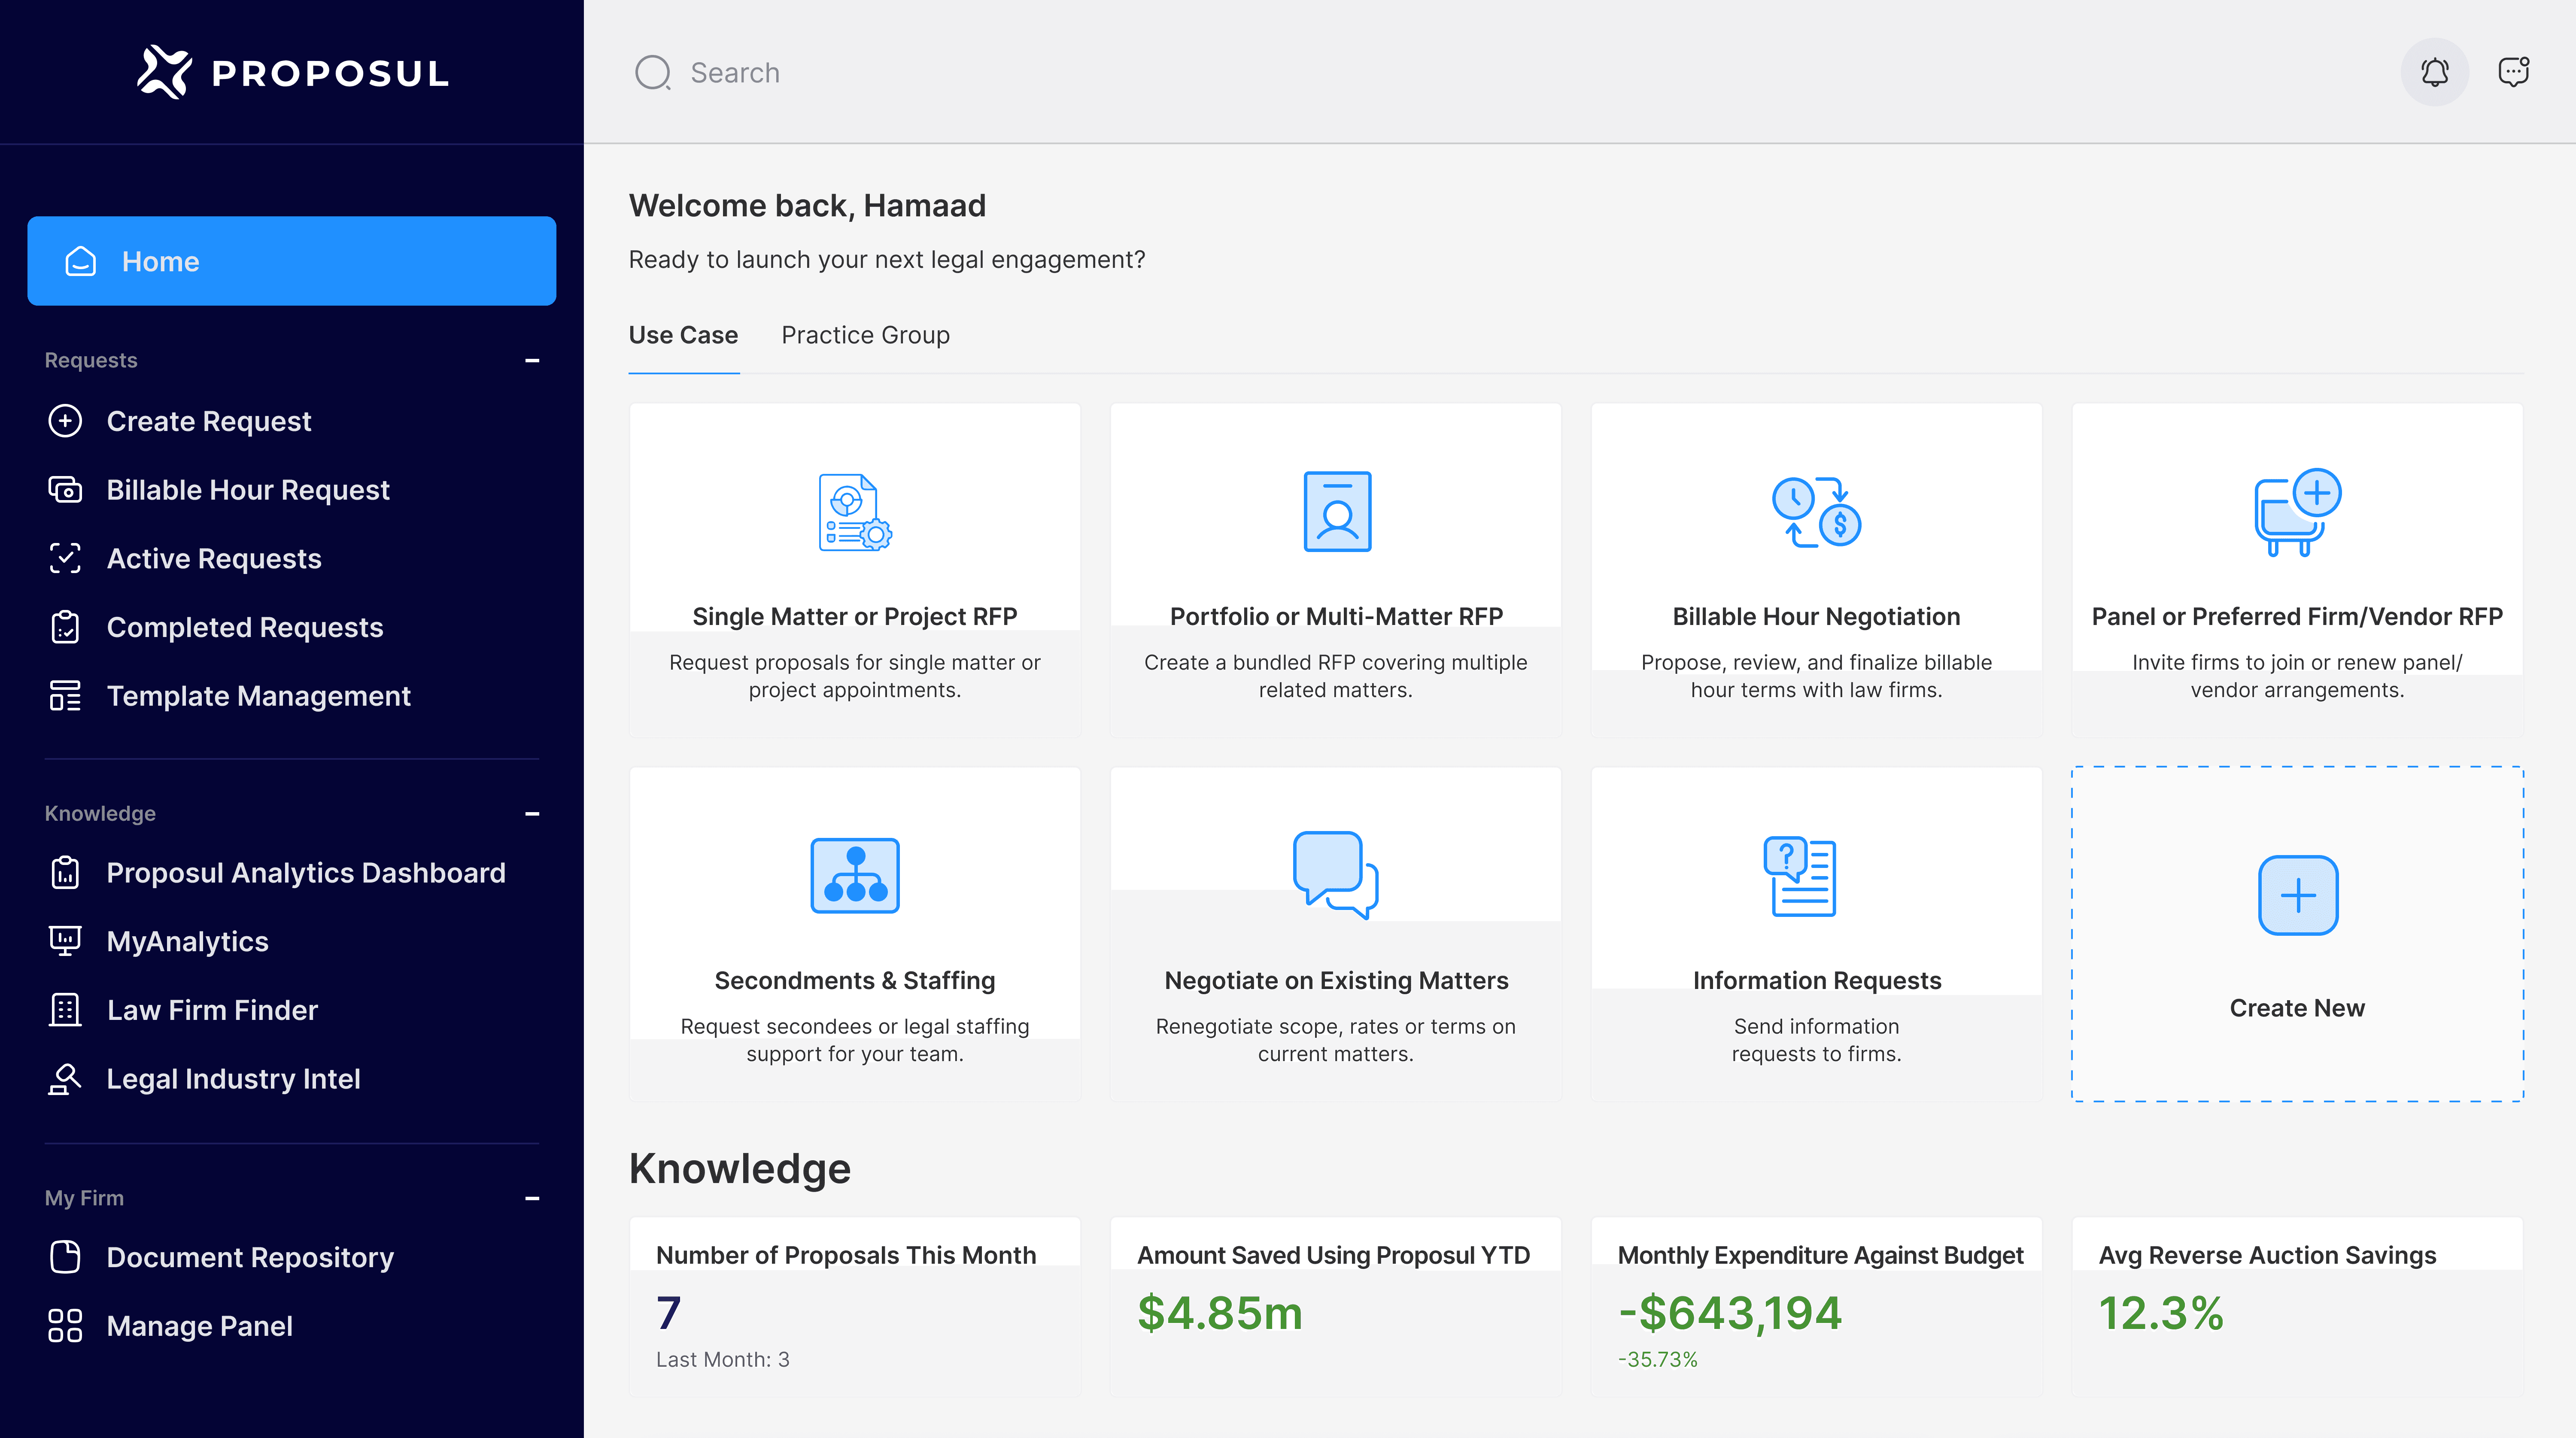Click the Create New plus icon
Image resolution: width=2576 pixels, height=1438 pixels.
[2297, 895]
